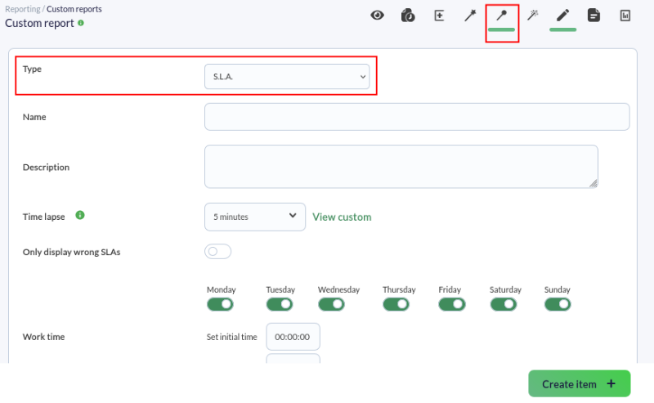Click the Only display wrong SLAs label
Image resolution: width=654 pixels, height=403 pixels.
point(71,252)
